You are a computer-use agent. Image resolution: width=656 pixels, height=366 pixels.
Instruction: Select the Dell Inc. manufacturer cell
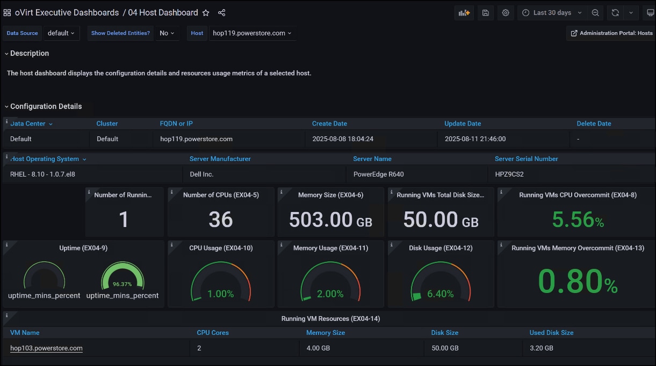pyautogui.click(x=264, y=174)
